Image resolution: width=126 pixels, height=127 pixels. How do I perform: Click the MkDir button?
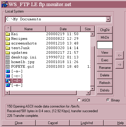pyautogui.click(x=105, y=37)
